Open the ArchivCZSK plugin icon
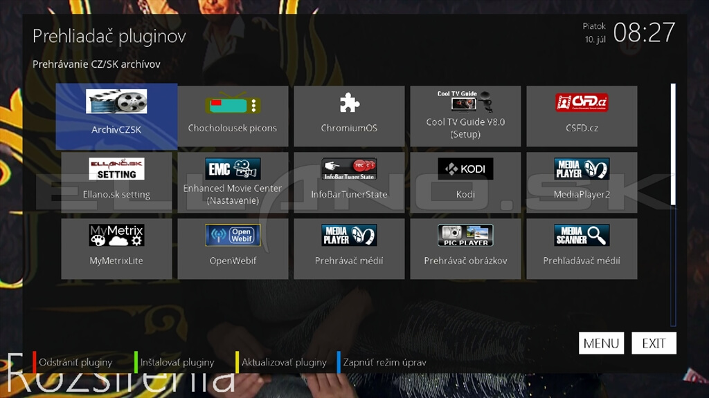 point(116,101)
